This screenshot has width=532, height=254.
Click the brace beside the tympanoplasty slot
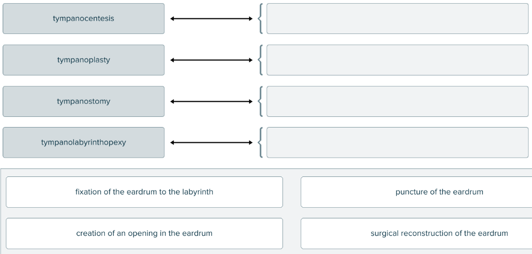click(260, 60)
